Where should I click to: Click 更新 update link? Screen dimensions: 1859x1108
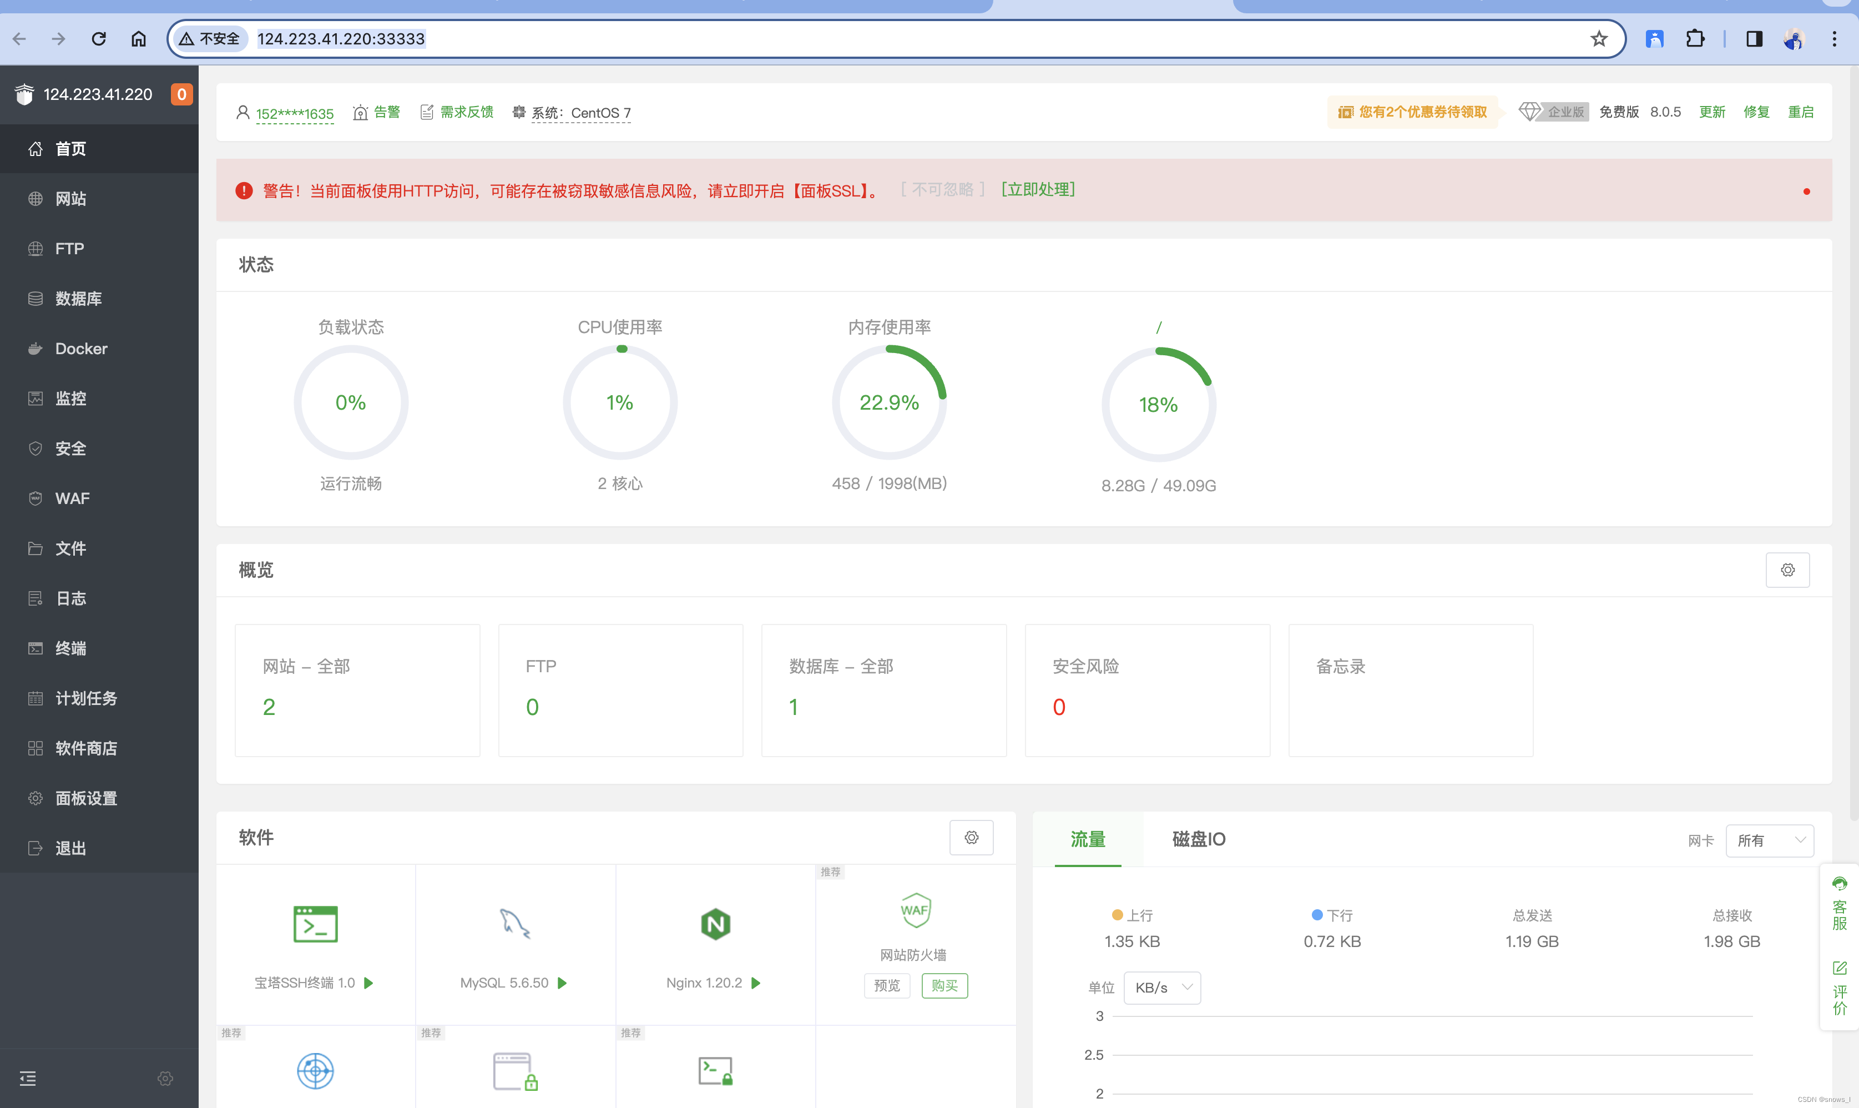[1712, 112]
